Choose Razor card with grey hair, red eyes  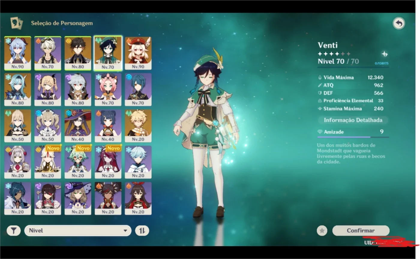78,90
